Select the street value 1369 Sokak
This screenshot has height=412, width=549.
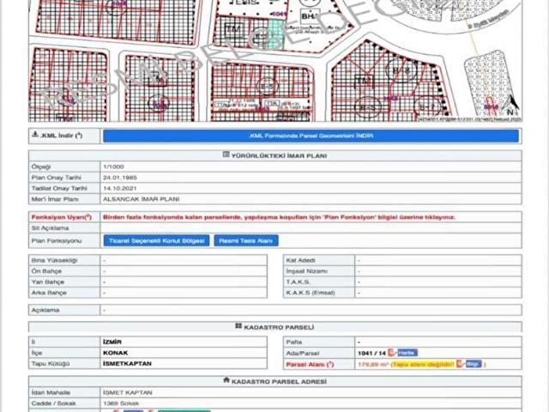coord(121,403)
